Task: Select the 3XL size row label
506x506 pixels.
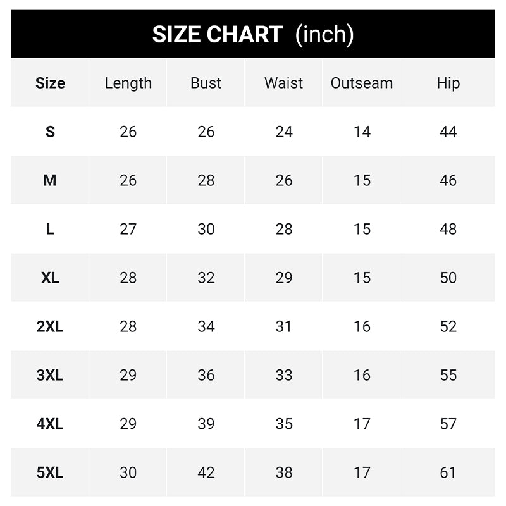Action: [x=50, y=375]
